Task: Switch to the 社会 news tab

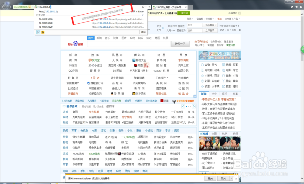Action: coord(214,94)
